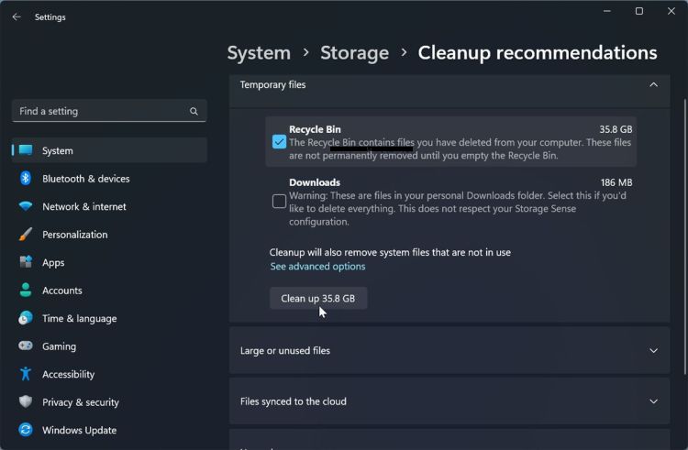This screenshot has height=450, width=688.
Task: Go to Time & language settings
Action: click(79, 319)
